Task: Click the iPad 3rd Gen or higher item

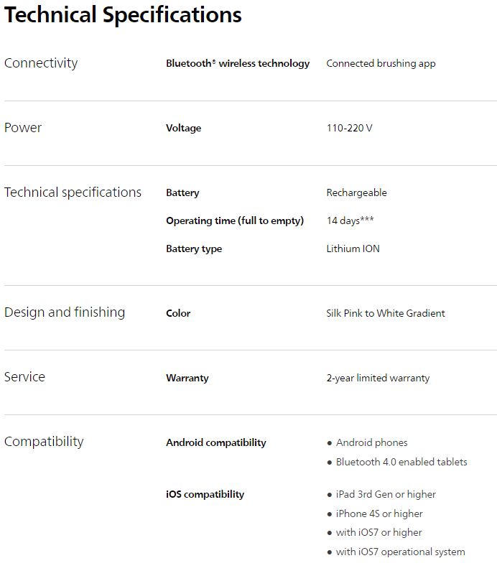Action: 386,494
